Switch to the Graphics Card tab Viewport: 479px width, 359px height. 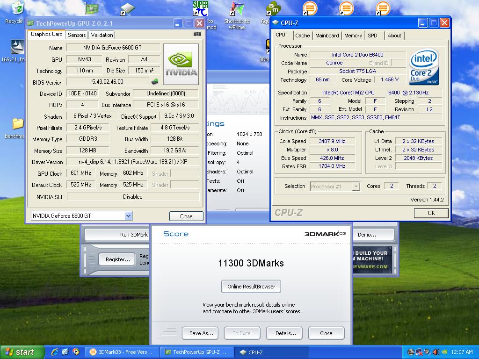pyautogui.click(x=47, y=34)
